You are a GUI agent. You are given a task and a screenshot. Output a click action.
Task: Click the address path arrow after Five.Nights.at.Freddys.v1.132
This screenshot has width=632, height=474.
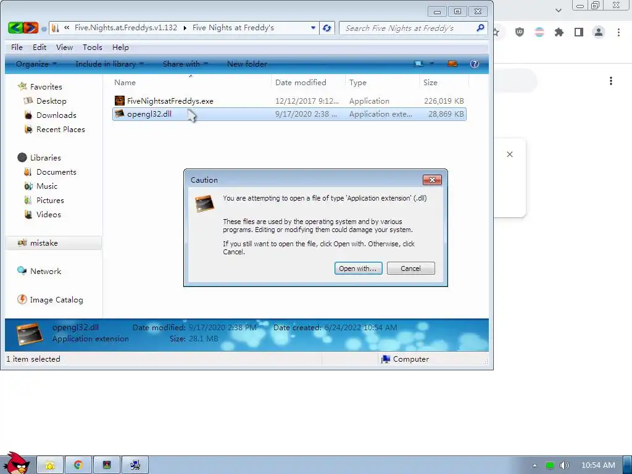(x=185, y=28)
